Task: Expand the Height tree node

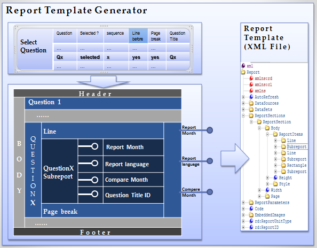Action: tap(267, 178)
